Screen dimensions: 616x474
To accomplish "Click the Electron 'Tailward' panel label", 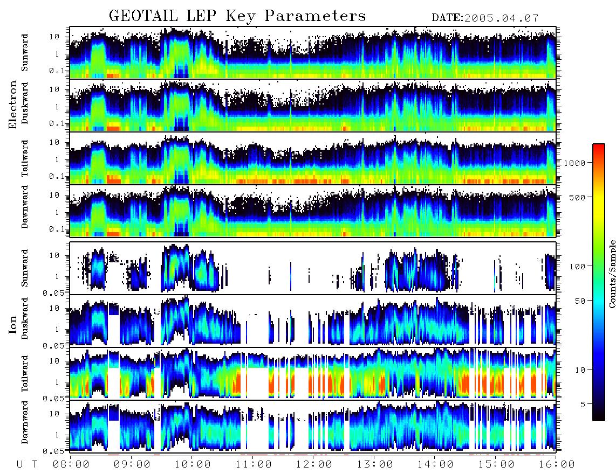I will pyautogui.click(x=25, y=158).
